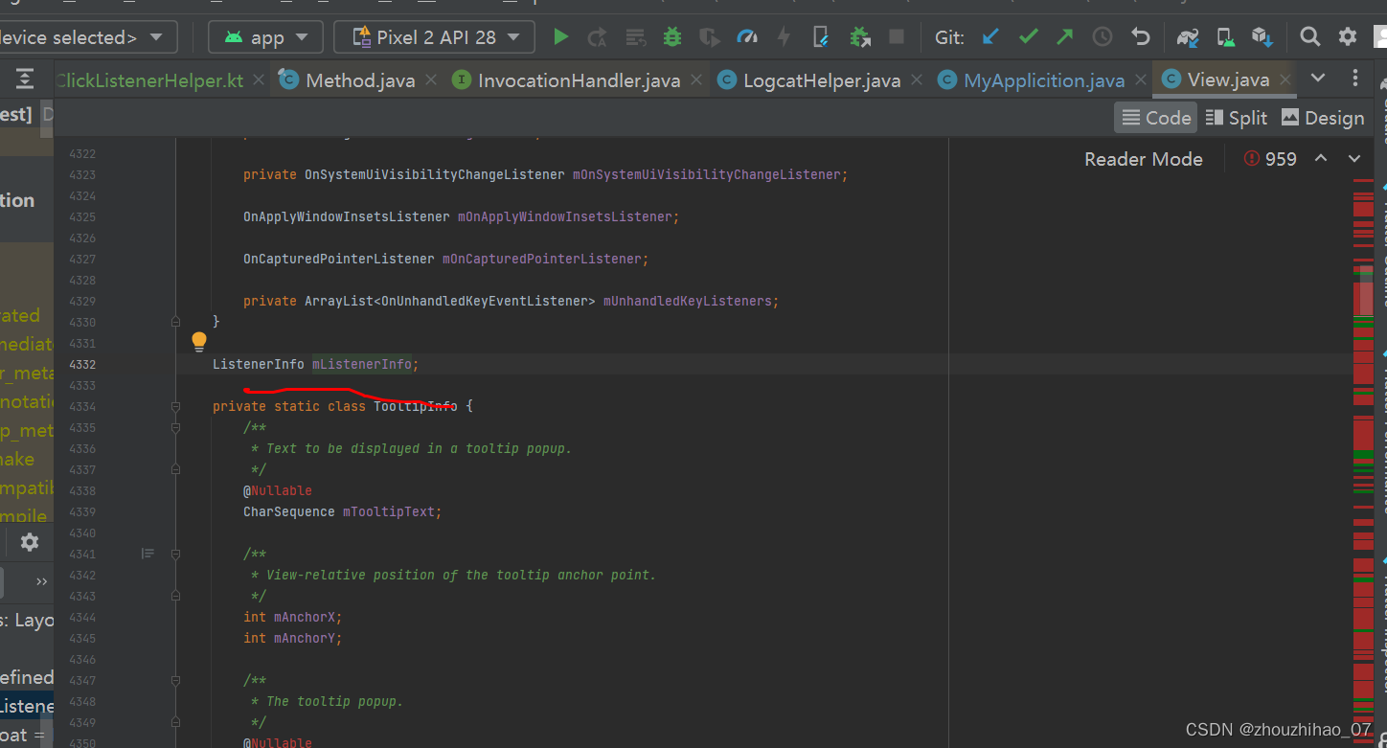Viewport: 1387px width, 748px height.
Task: Click the Git Rollback undo arrow
Action: coord(1140,37)
